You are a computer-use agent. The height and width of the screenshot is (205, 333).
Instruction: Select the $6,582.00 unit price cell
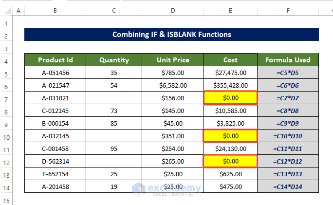(173, 85)
